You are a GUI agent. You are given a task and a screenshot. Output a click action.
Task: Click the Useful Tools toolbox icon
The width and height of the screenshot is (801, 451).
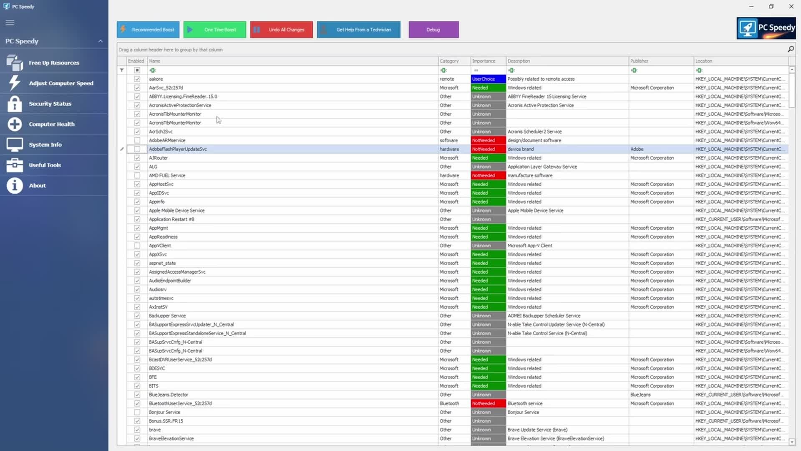pos(15,165)
